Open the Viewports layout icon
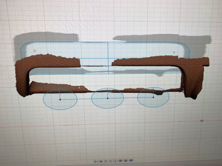 point(131,160)
